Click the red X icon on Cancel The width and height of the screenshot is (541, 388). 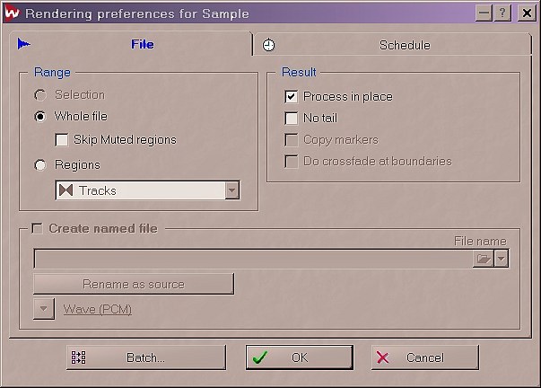382,357
